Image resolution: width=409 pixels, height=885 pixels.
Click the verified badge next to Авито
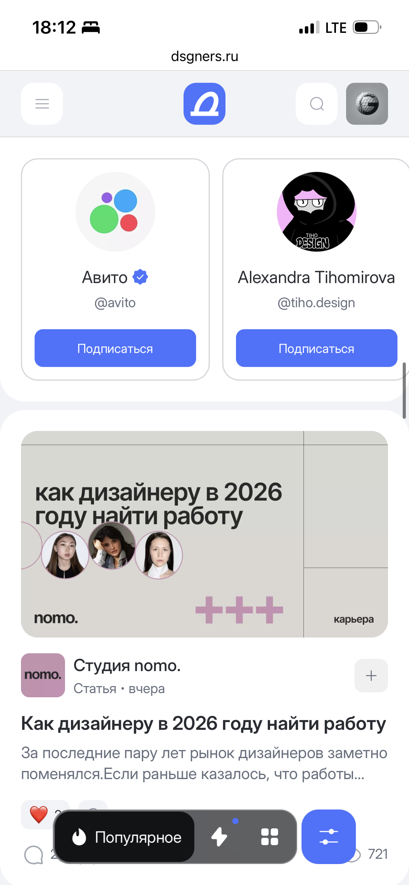point(140,276)
